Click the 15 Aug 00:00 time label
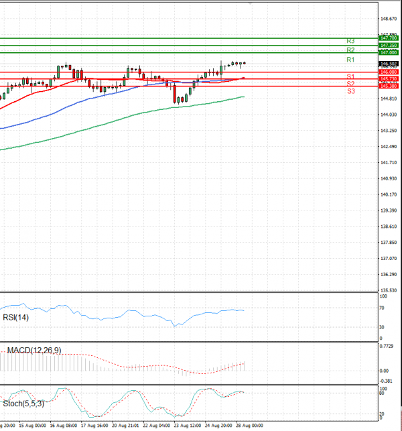Viewport: 402px width, 431px height. 32,426
